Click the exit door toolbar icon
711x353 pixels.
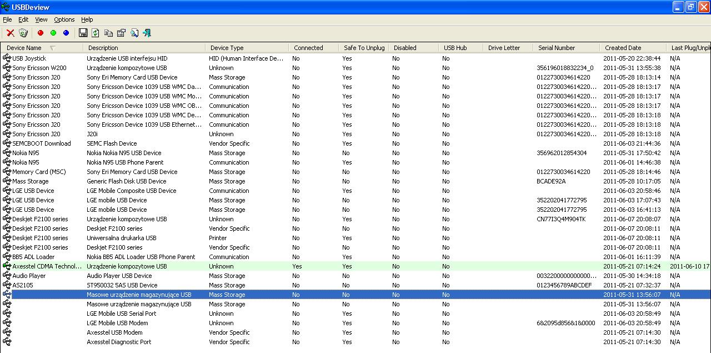pos(147,33)
